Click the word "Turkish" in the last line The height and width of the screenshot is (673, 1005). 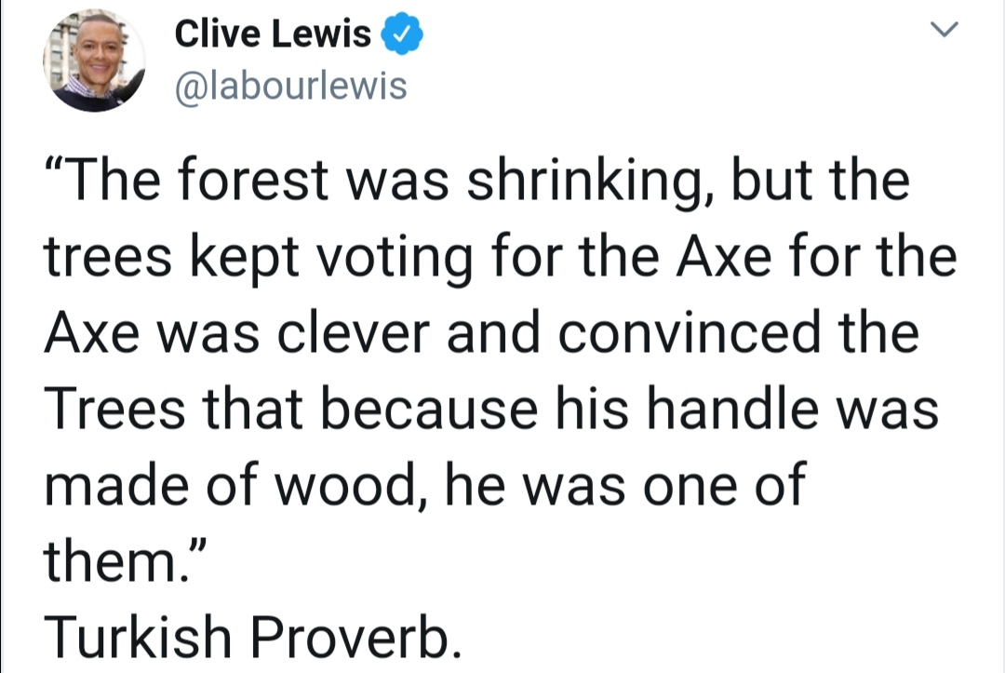(138, 636)
